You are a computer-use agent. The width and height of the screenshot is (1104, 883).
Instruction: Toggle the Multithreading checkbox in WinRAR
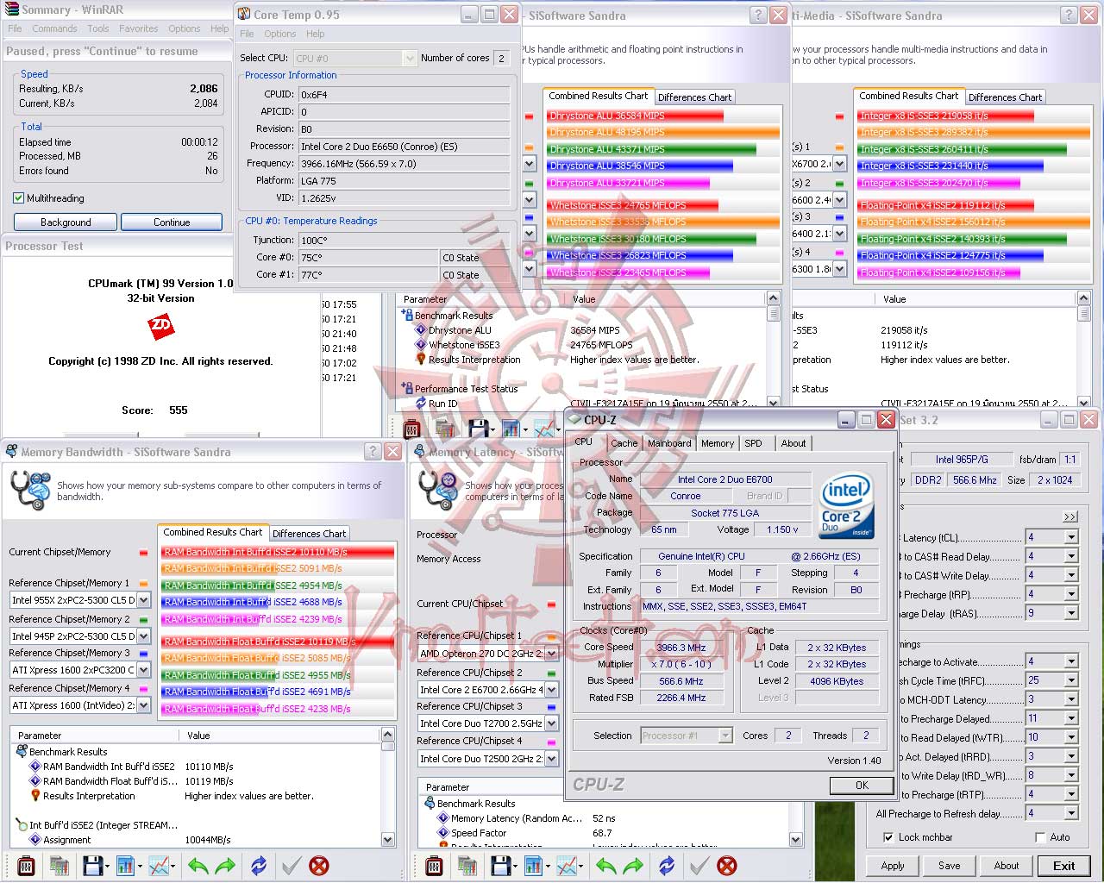tap(18, 198)
